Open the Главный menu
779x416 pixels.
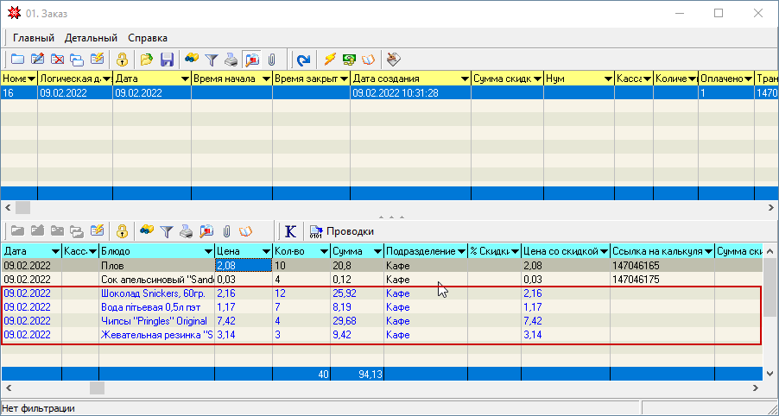tap(34, 38)
